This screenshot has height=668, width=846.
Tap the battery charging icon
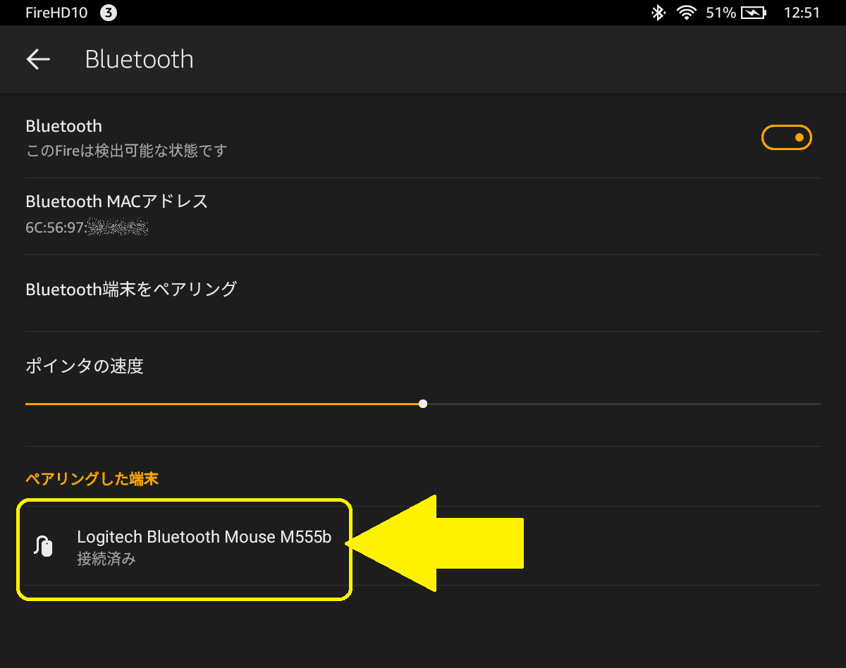pyautogui.click(x=754, y=13)
